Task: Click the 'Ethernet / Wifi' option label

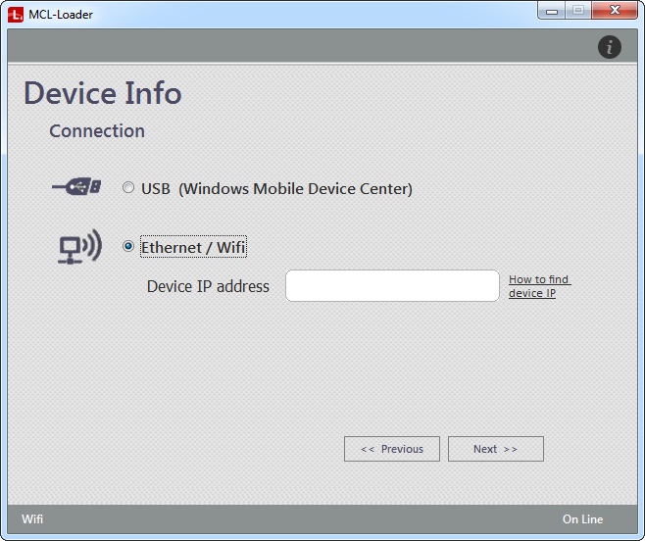Action: (x=193, y=247)
